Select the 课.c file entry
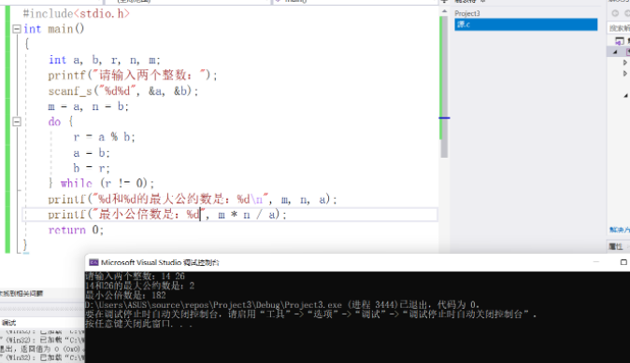Screen dimensions: 630x363 click(526, 24)
